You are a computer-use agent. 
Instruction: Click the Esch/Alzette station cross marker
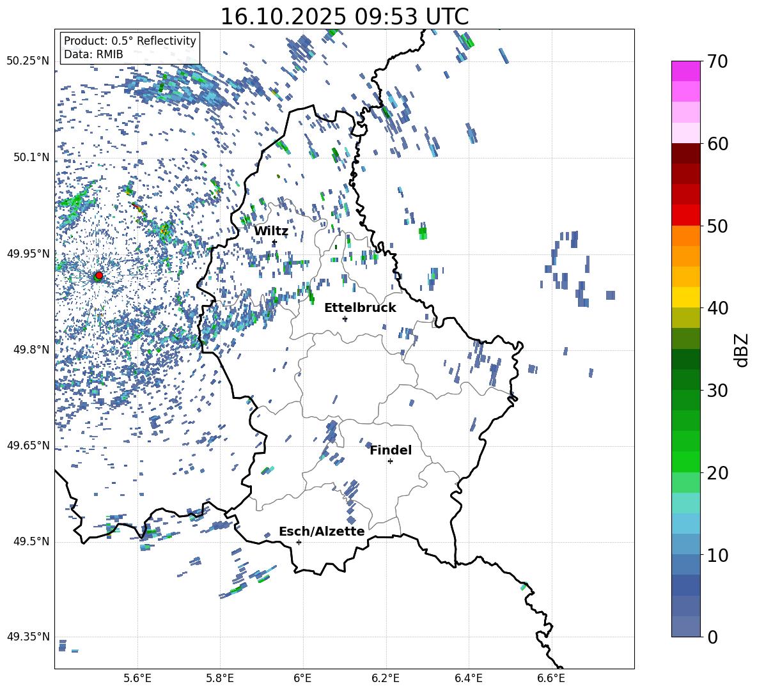pyautogui.click(x=299, y=542)
